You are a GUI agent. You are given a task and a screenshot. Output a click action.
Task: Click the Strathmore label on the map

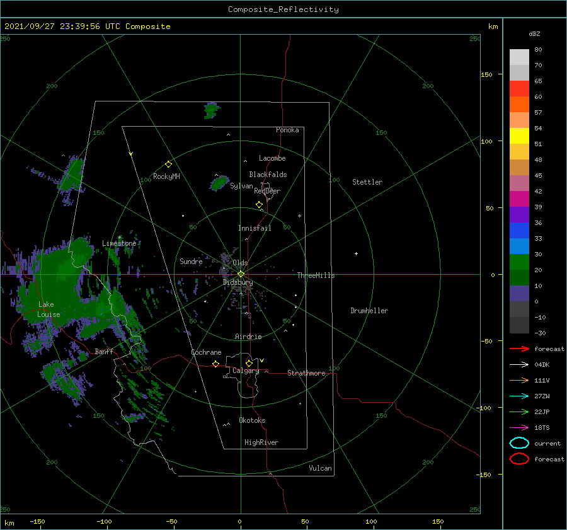click(306, 373)
